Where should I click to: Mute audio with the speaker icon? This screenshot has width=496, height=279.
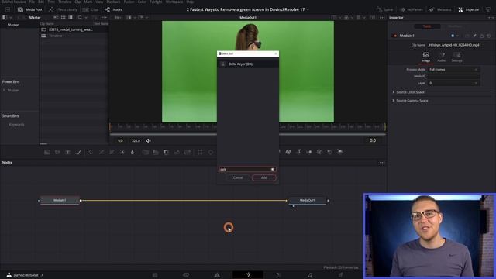coord(148,140)
